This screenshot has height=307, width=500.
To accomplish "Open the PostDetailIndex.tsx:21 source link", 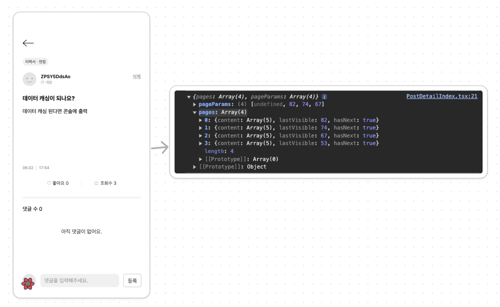I will point(441,96).
